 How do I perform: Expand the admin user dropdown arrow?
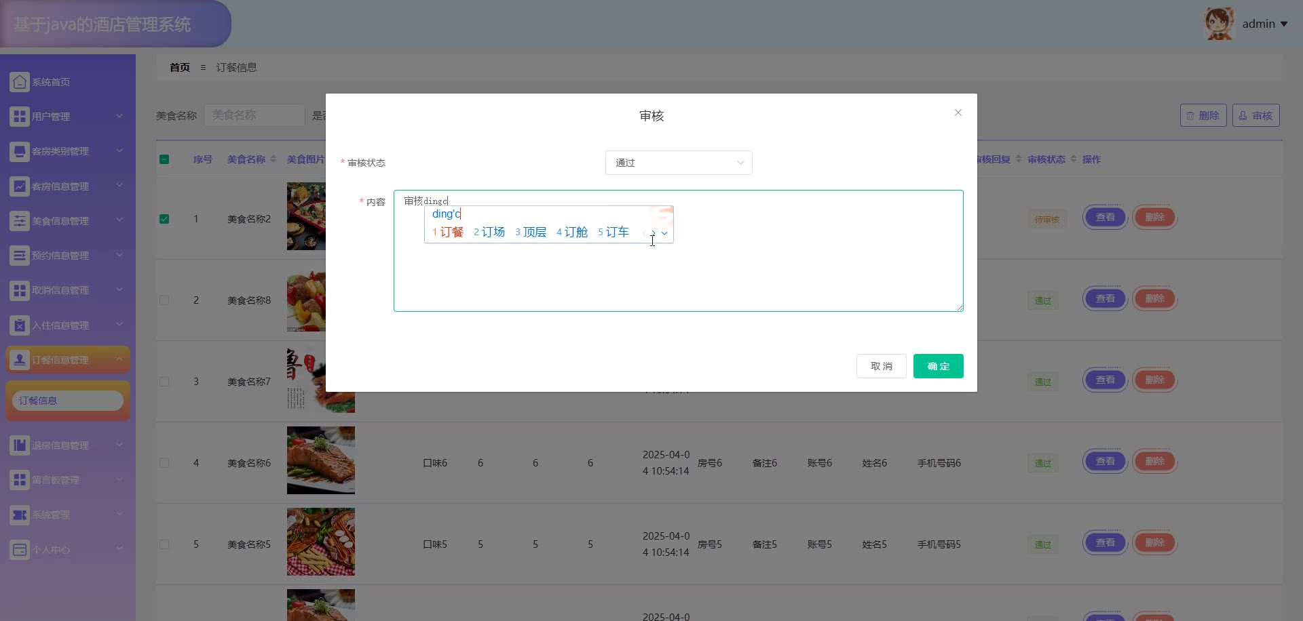click(x=1284, y=24)
